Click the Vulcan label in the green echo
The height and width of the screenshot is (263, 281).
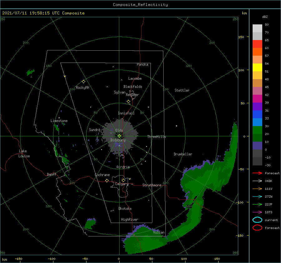click(159, 232)
